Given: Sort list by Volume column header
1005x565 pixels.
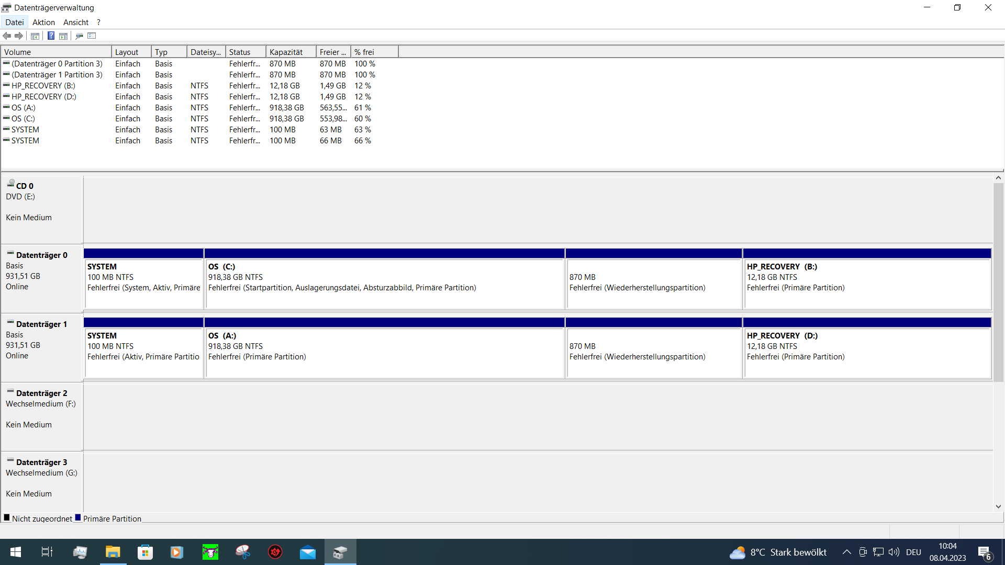Looking at the screenshot, I should coord(56,52).
